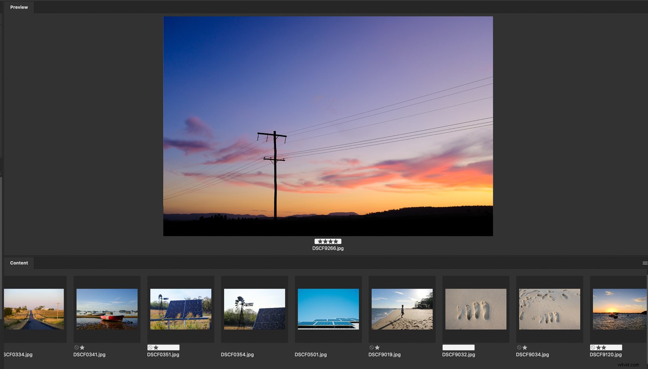Click the star icon beside DSCF0341.jpg reject mark
The width and height of the screenshot is (648, 369).
(82, 347)
